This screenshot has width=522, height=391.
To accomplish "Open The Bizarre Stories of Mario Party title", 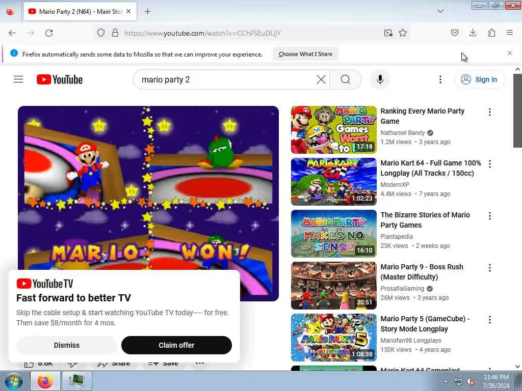I will point(425,220).
